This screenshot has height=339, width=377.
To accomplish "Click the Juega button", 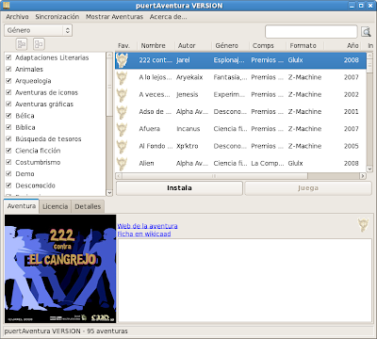I will (308, 188).
